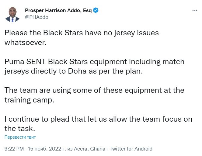Click the "I continue to plead" paragraph
Screen dimensions: 202x156
click(98, 124)
